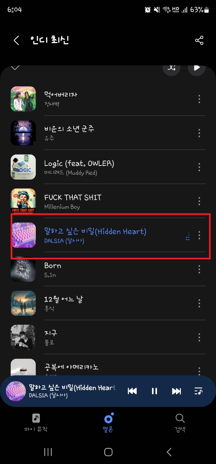
Task: Open mini player album art thumbnail
Action: [16, 391]
